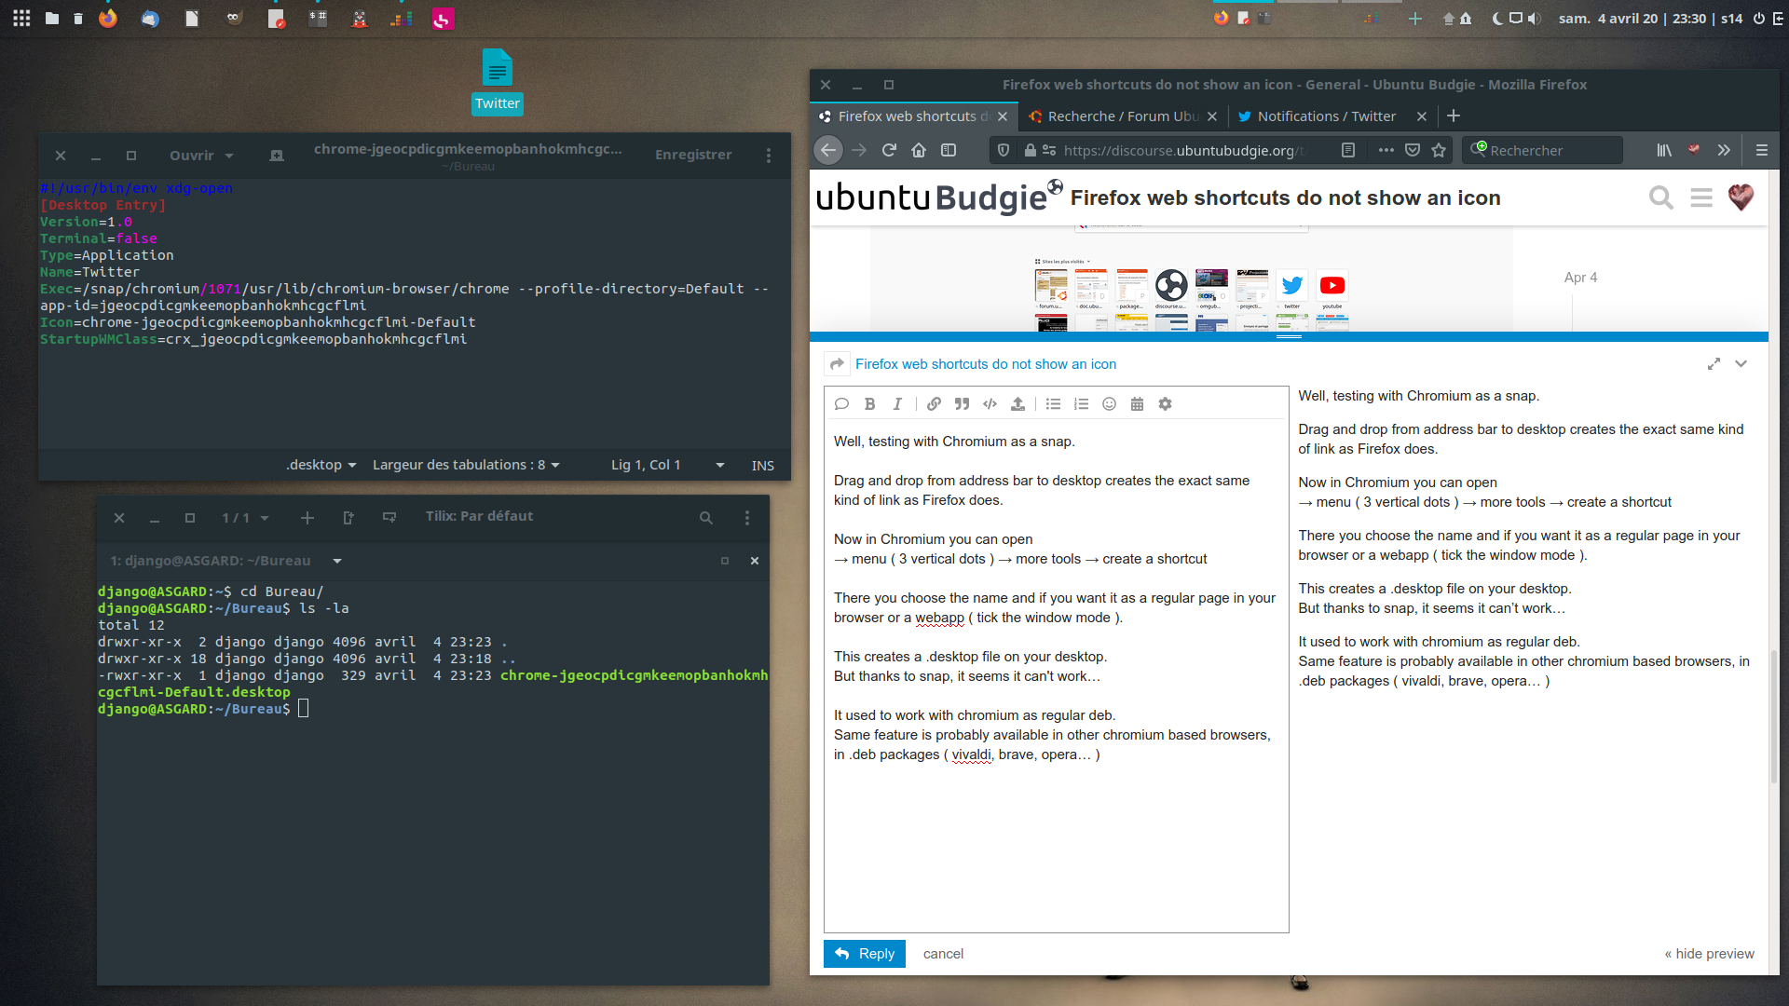Click the Rechercher search field
1789x1006 pixels.
click(x=1550, y=150)
